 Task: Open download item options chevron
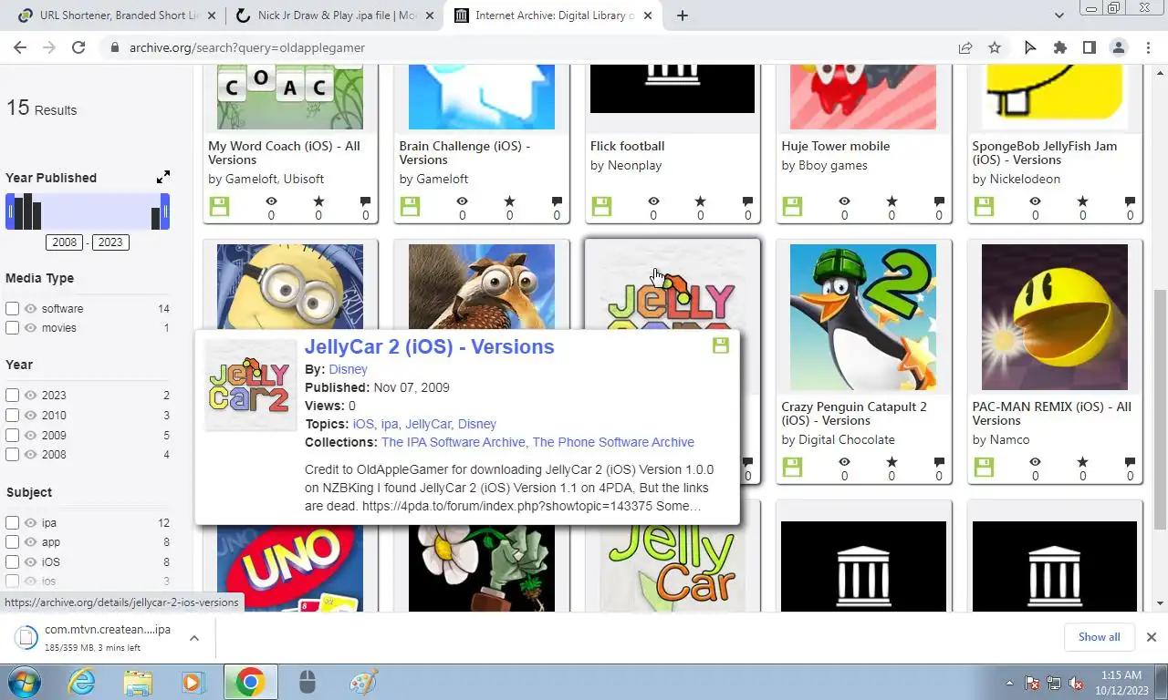coord(193,638)
